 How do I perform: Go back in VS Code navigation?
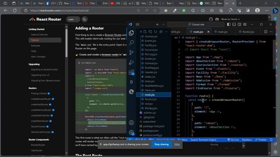tap(157, 24)
